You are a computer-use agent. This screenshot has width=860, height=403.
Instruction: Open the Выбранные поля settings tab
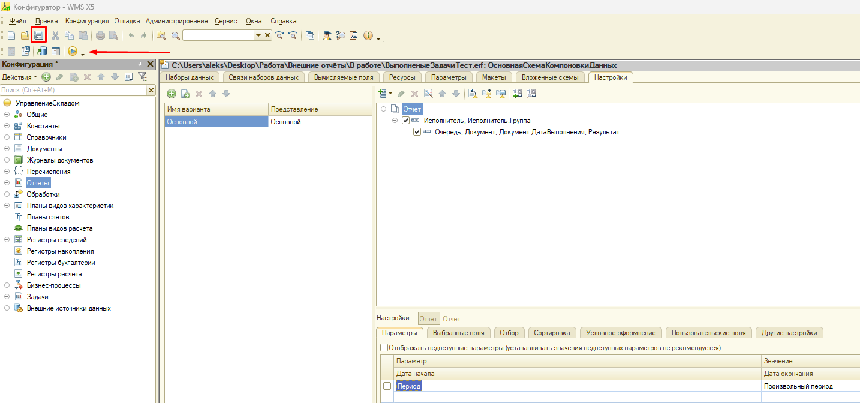pos(458,333)
